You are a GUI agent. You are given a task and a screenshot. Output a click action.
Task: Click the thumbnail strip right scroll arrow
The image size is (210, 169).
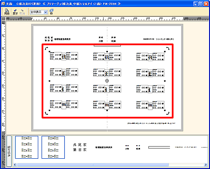tap(206, 165)
